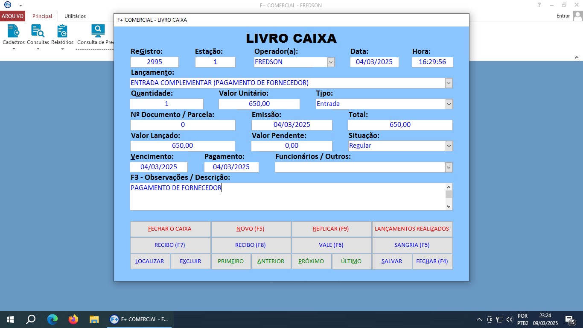The height and width of the screenshot is (328, 583).
Task: Switch to the Utilitários tab
Action: pyautogui.click(x=75, y=16)
